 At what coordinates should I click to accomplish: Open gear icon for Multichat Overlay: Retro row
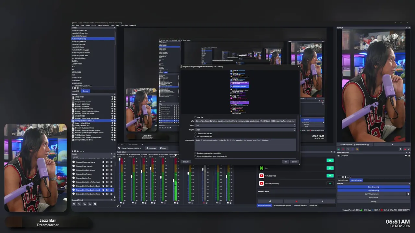point(103,194)
